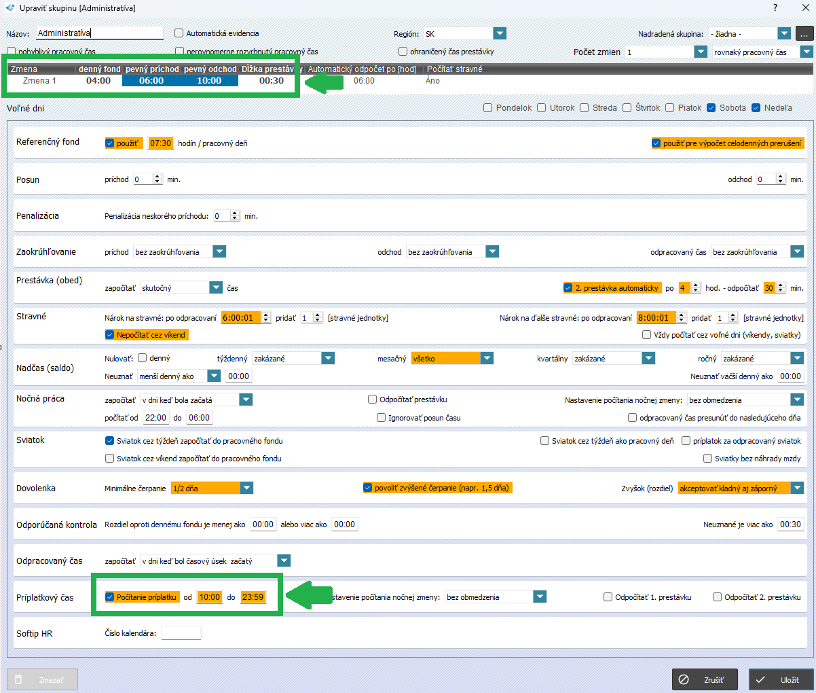Increase the príchod Posun spinner value
The height and width of the screenshot is (693, 816).
[x=157, y=177]
